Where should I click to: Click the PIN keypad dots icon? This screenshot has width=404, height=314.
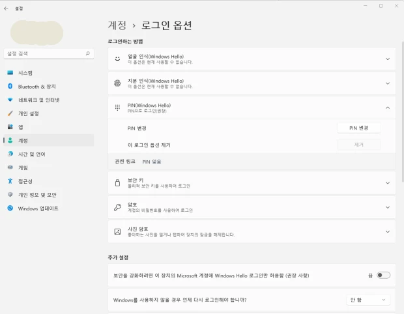tap(117, 107)
